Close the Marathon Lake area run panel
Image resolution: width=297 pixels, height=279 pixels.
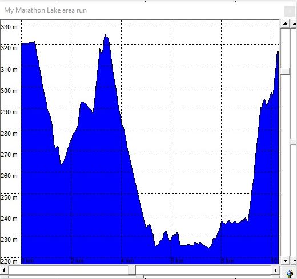(290, 11)
